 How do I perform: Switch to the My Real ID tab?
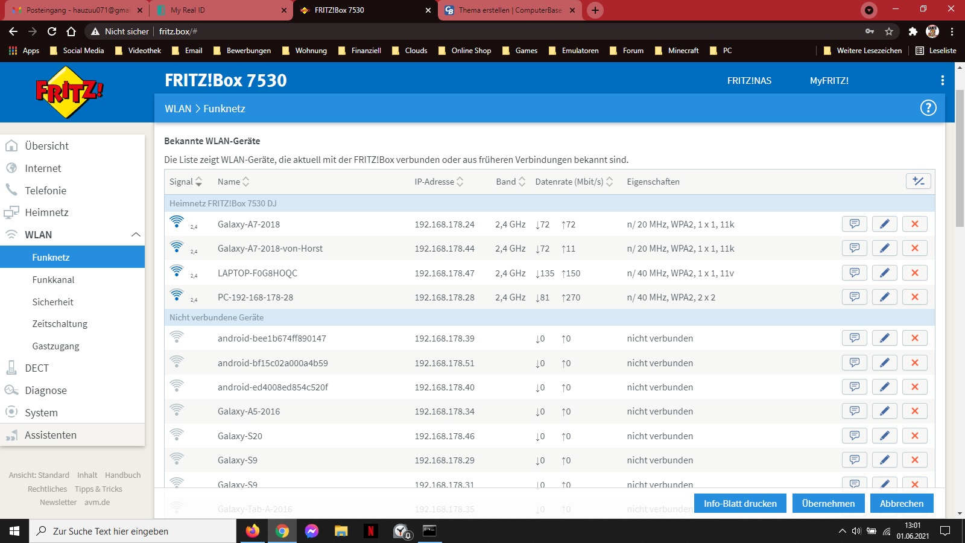click(221, 10)
